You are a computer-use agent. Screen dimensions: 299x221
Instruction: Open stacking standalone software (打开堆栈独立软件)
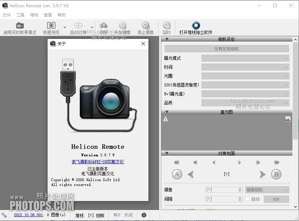click(196, 28)
